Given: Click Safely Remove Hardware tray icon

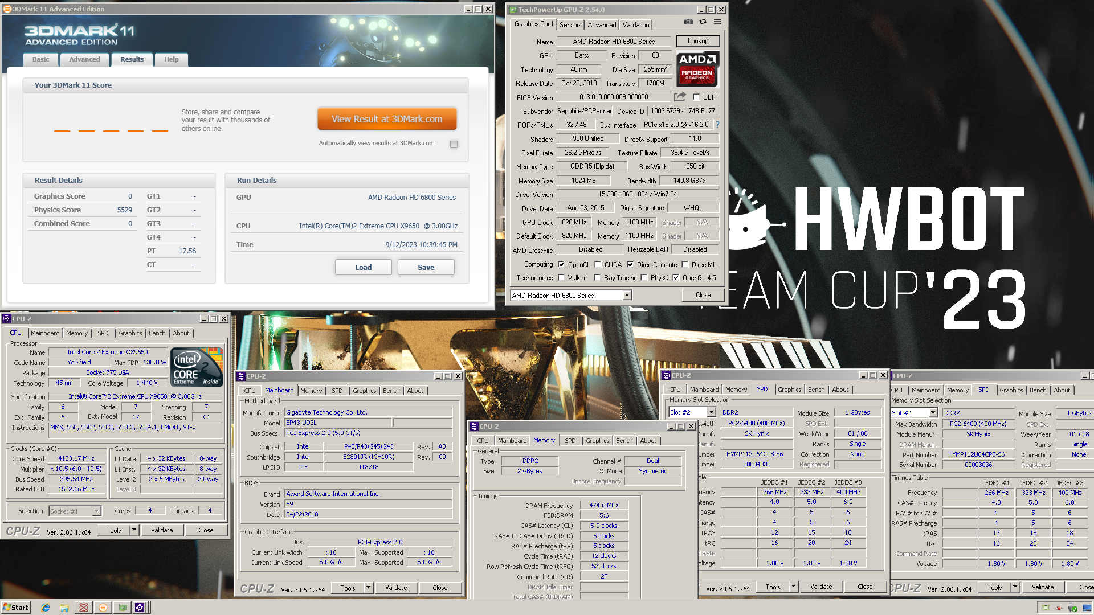Looking at the screenshot, I should click(1073, 608).
